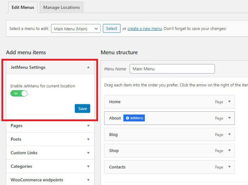Switch to the Manage Locations tab
Screen dimensions: 248x185
pyautogui.click(x=61, y=7)
